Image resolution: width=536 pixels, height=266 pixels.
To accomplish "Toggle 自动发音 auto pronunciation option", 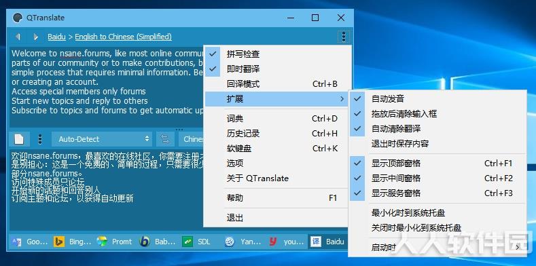I will point(437,98).
